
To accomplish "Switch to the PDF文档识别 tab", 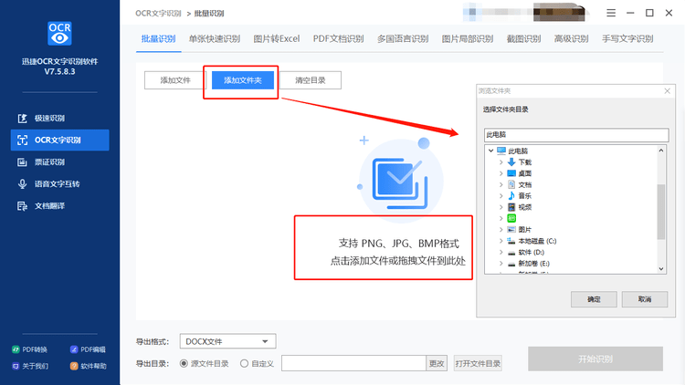I will (x=338, y=39).
